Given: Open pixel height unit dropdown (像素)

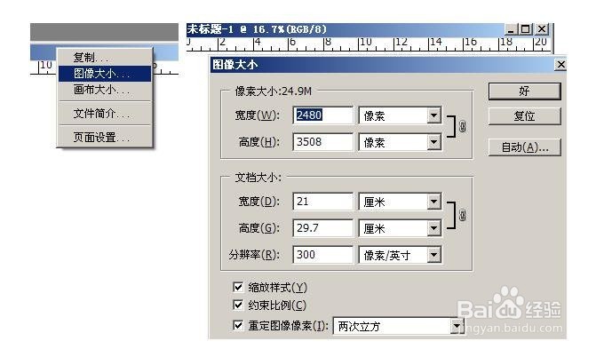Looking at the screenshot, I should coord(433,142).
